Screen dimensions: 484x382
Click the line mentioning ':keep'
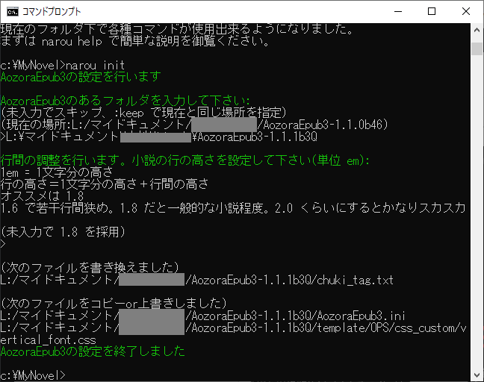143,113
